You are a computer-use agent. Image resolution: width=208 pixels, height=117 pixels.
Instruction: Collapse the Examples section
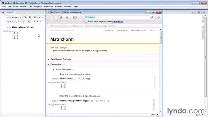coord(48,64)
